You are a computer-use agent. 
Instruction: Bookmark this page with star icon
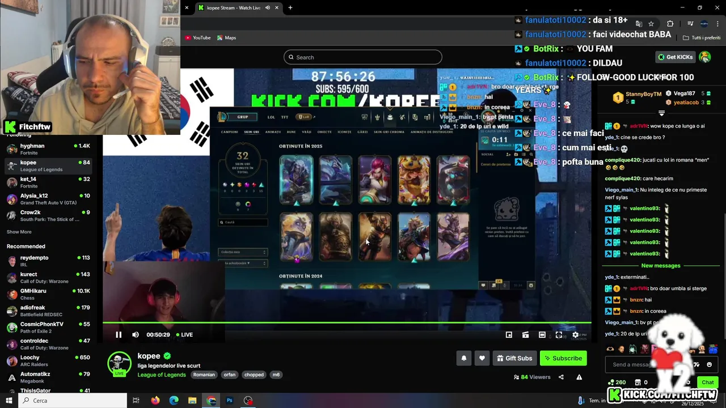point(651,24)
